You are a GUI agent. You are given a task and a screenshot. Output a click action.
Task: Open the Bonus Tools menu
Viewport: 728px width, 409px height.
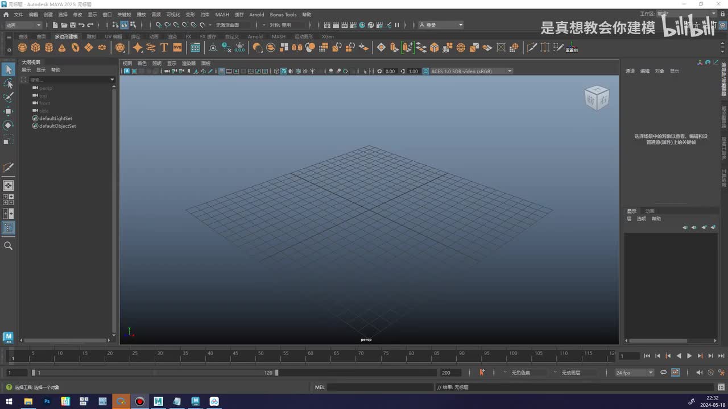(x=283, y=14)
